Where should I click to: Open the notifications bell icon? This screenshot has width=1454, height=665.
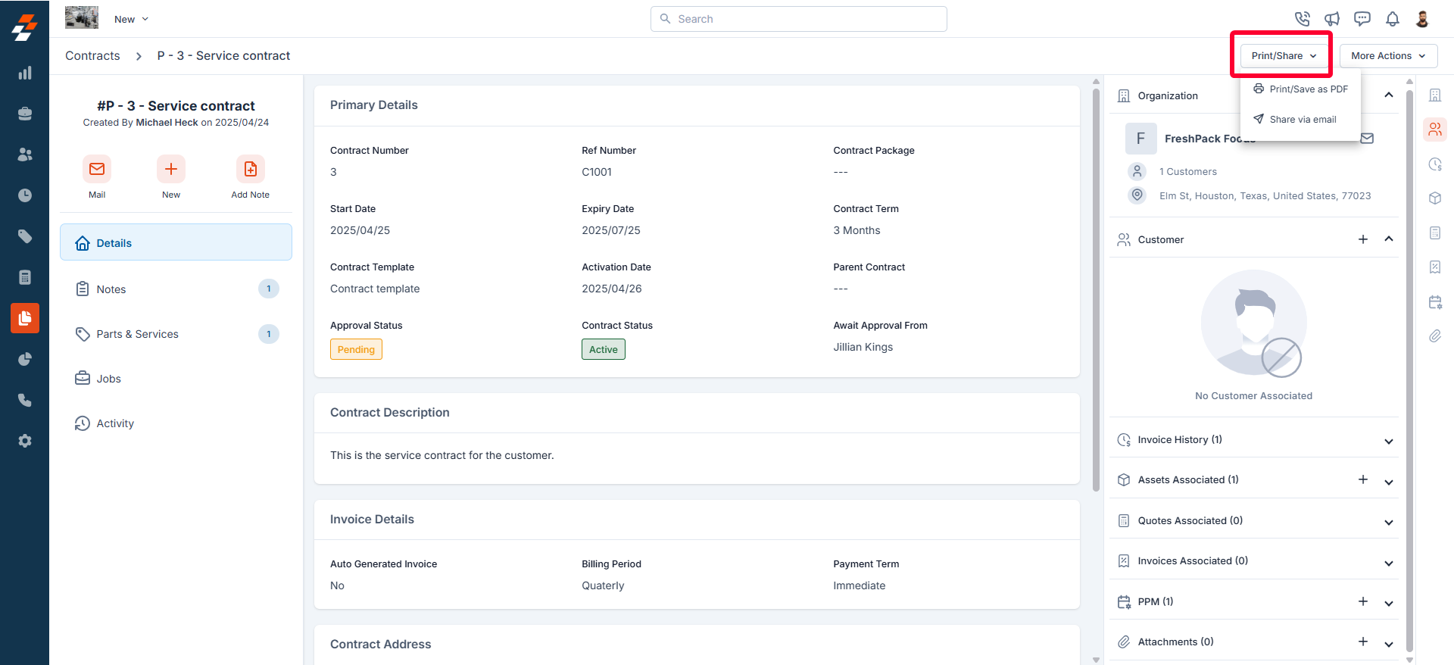[1393, 19]
